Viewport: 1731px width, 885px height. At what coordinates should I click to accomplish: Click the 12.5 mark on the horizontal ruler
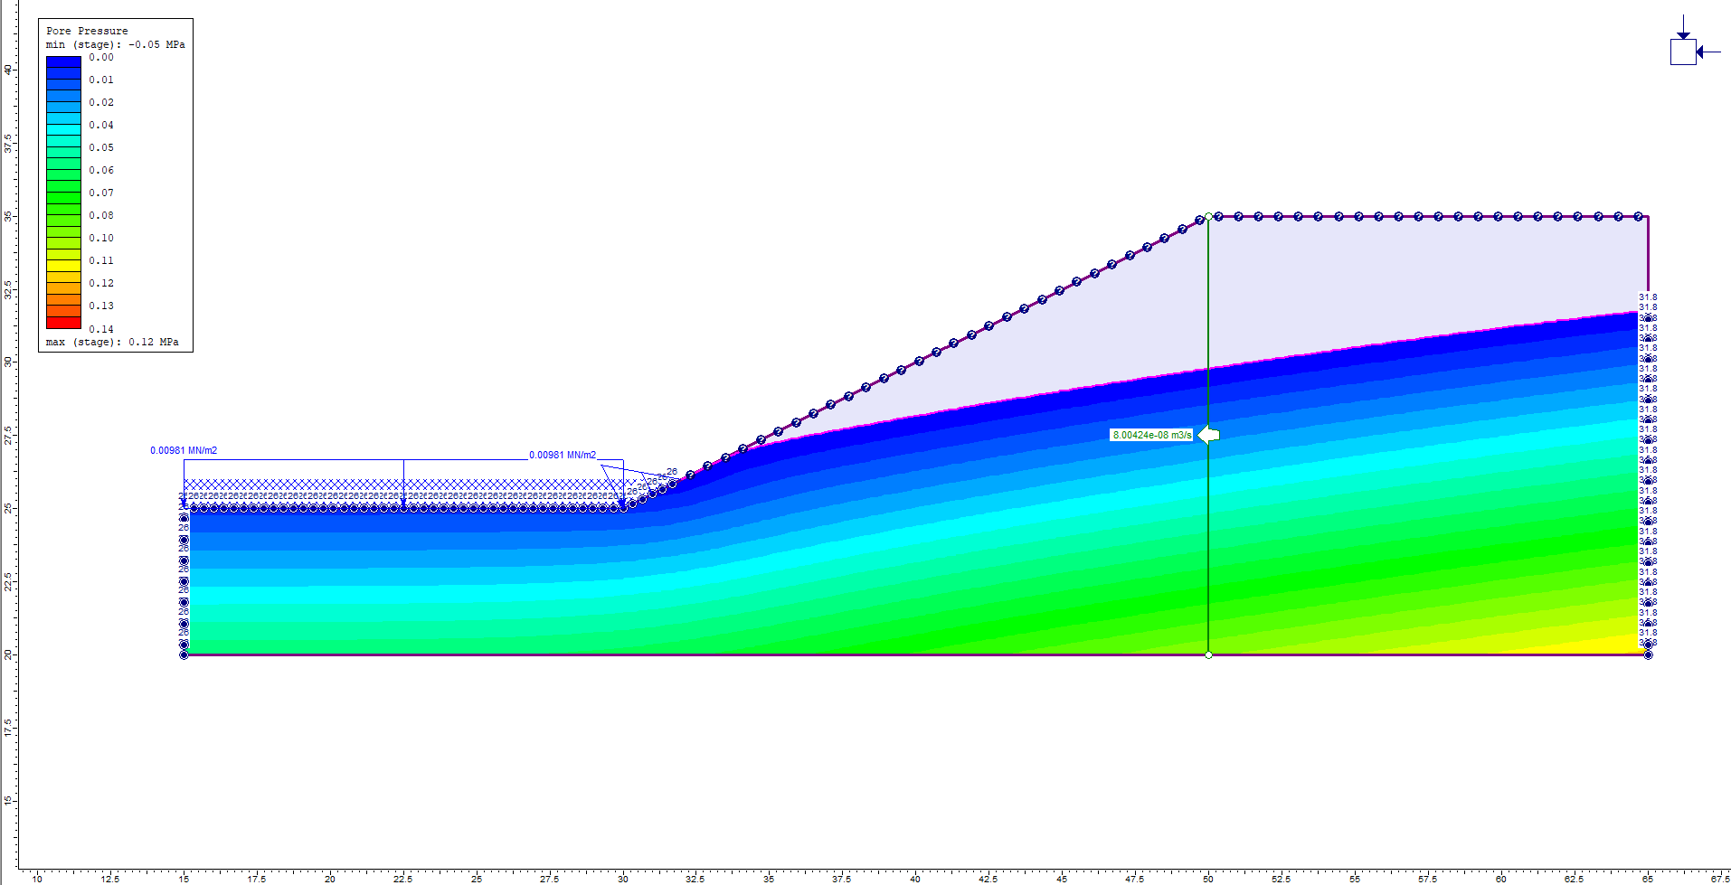[110, 878]
